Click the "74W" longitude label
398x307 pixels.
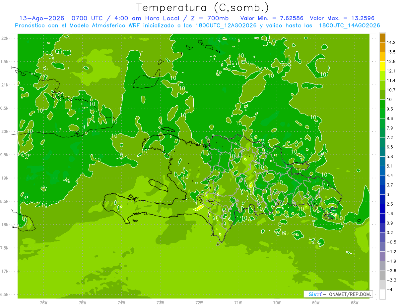tap(121, 303)
